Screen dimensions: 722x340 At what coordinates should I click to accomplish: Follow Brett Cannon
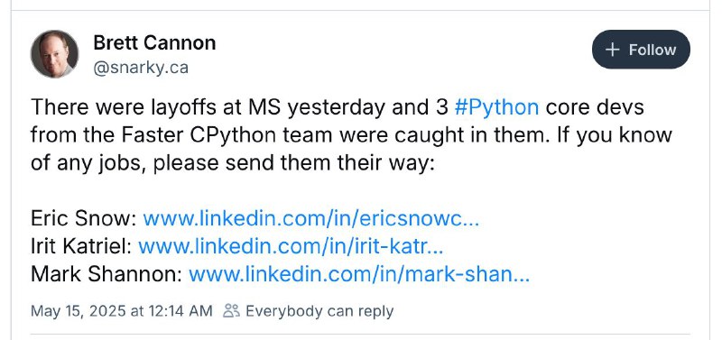641,50
